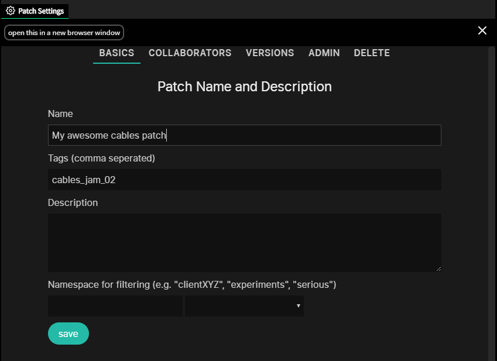The height and width of the screenshot is (361, 497).
Task: Switch to the BASICS tab
Action: pos(116,53)
